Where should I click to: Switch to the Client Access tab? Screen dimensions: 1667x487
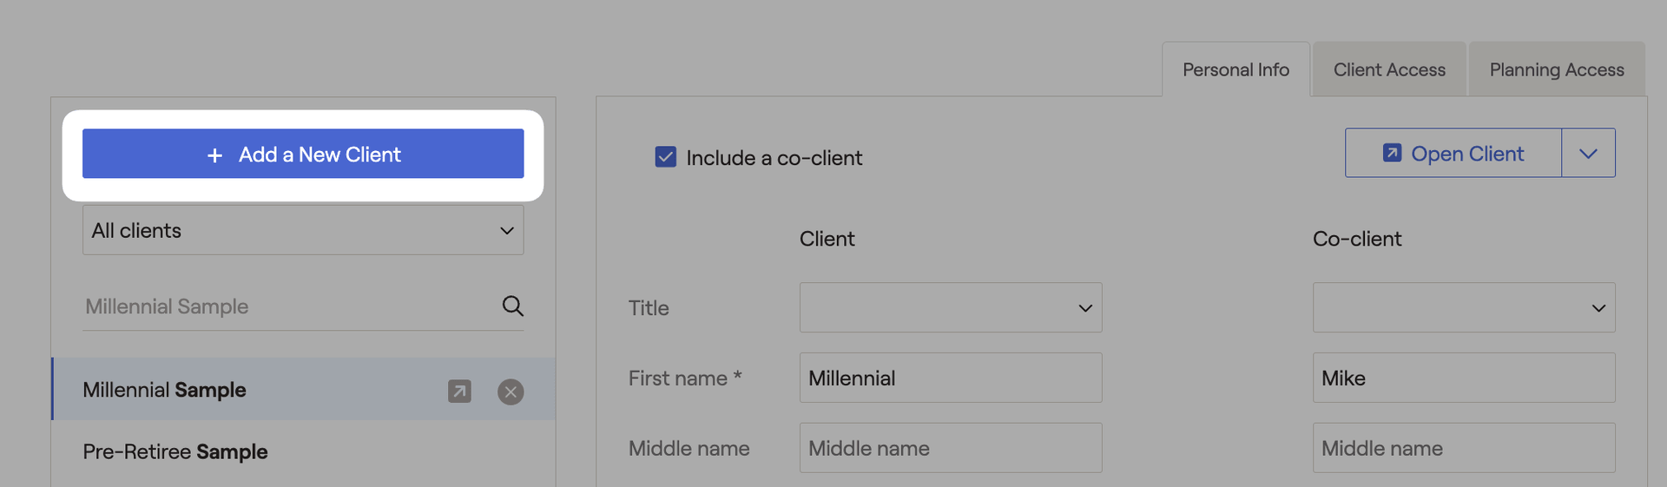click(1389, 69)
